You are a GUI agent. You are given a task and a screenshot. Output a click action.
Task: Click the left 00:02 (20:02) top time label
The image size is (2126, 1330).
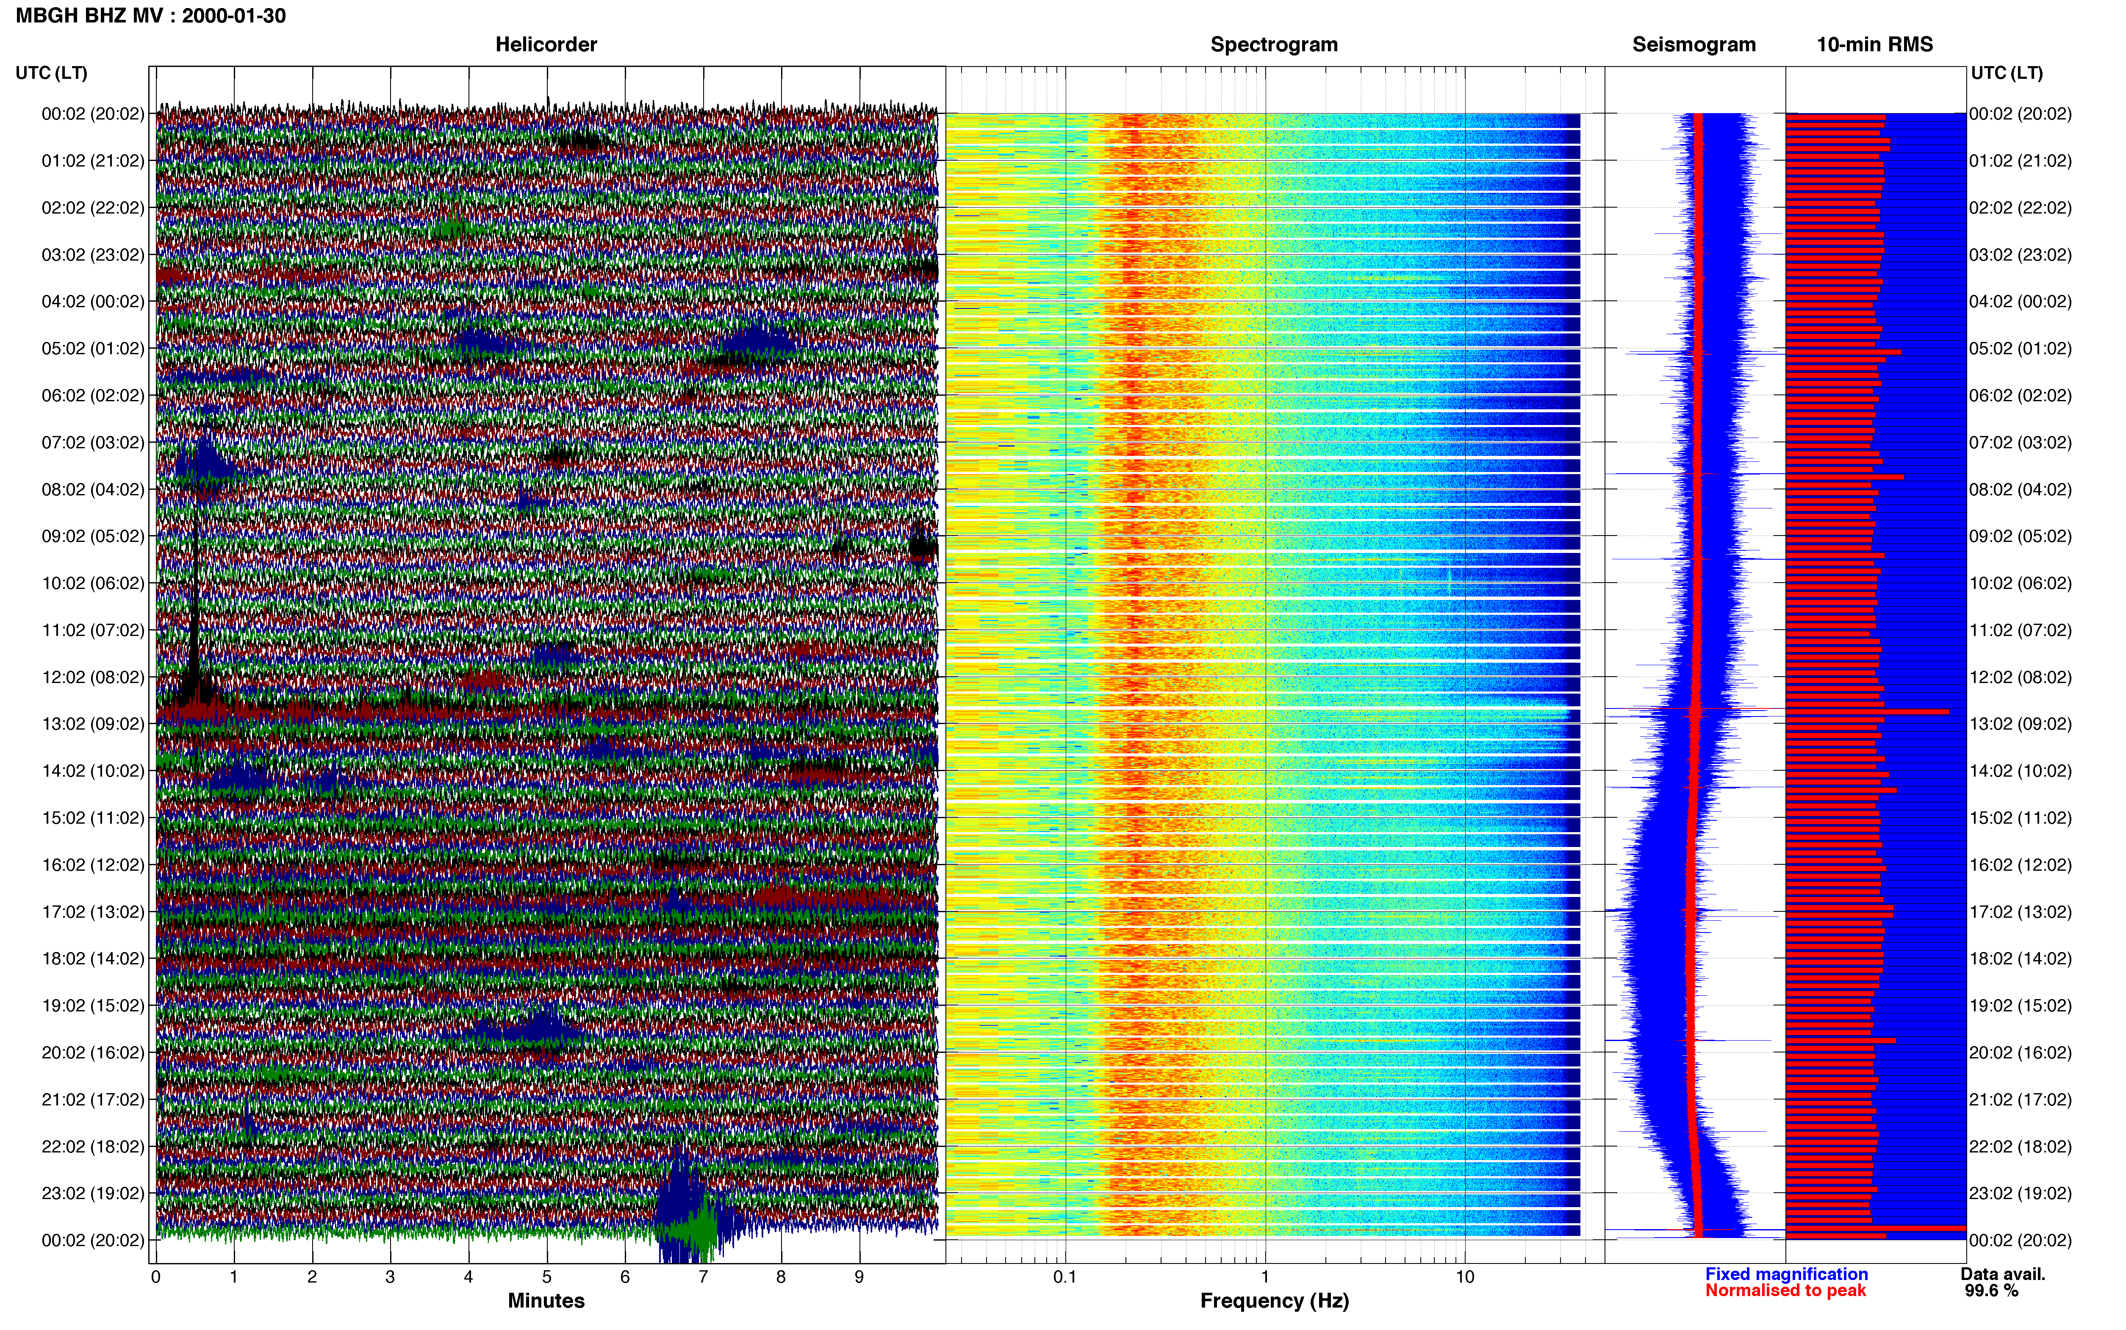[92, 114]
